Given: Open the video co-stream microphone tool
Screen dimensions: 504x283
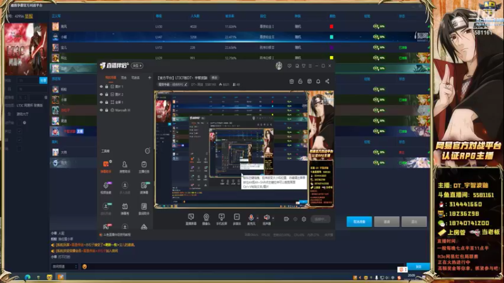Looking at the screenshot, I should click(x=106, y=187).
